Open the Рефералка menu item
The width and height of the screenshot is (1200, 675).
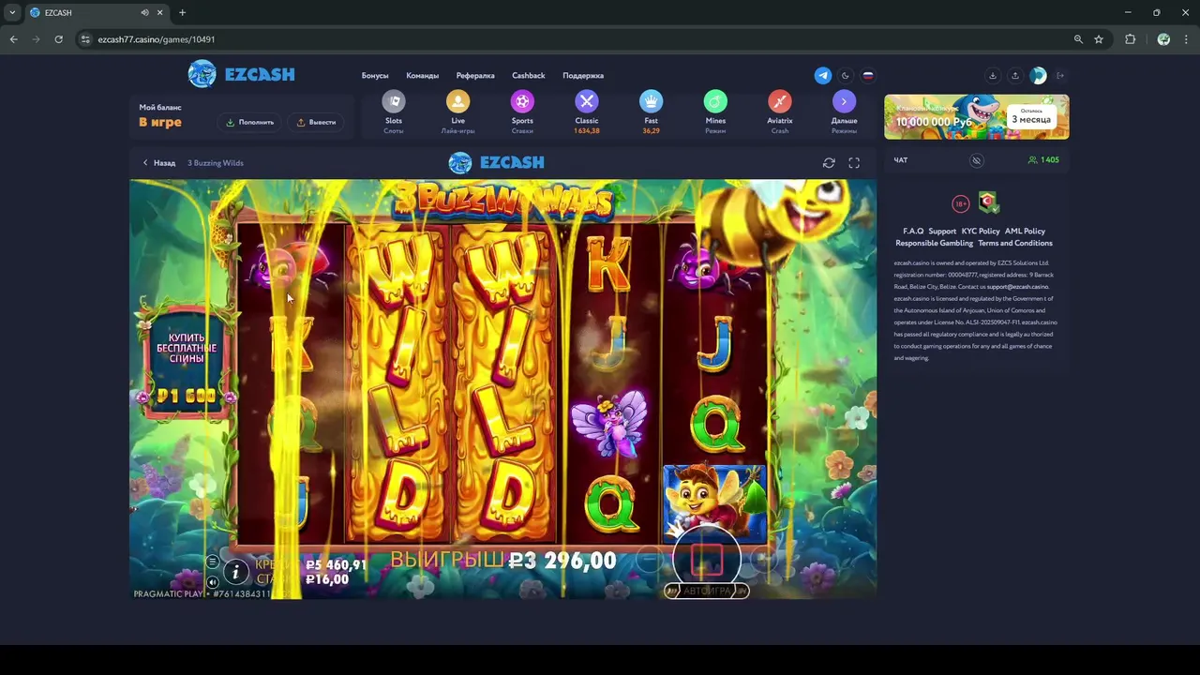click(x=475, y=76)
